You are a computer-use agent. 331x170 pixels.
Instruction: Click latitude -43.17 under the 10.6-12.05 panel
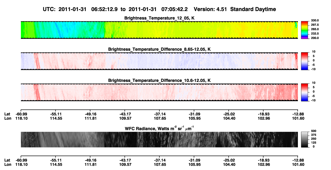[125, 114]
